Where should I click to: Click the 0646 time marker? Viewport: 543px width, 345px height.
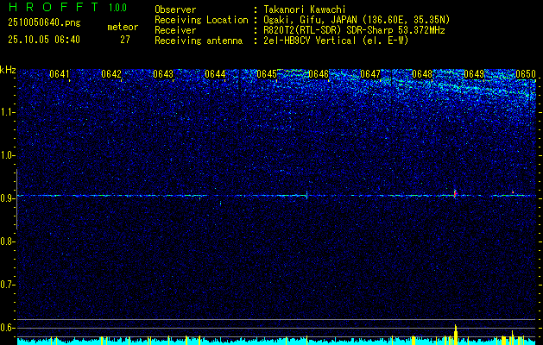tap(319, 74)
